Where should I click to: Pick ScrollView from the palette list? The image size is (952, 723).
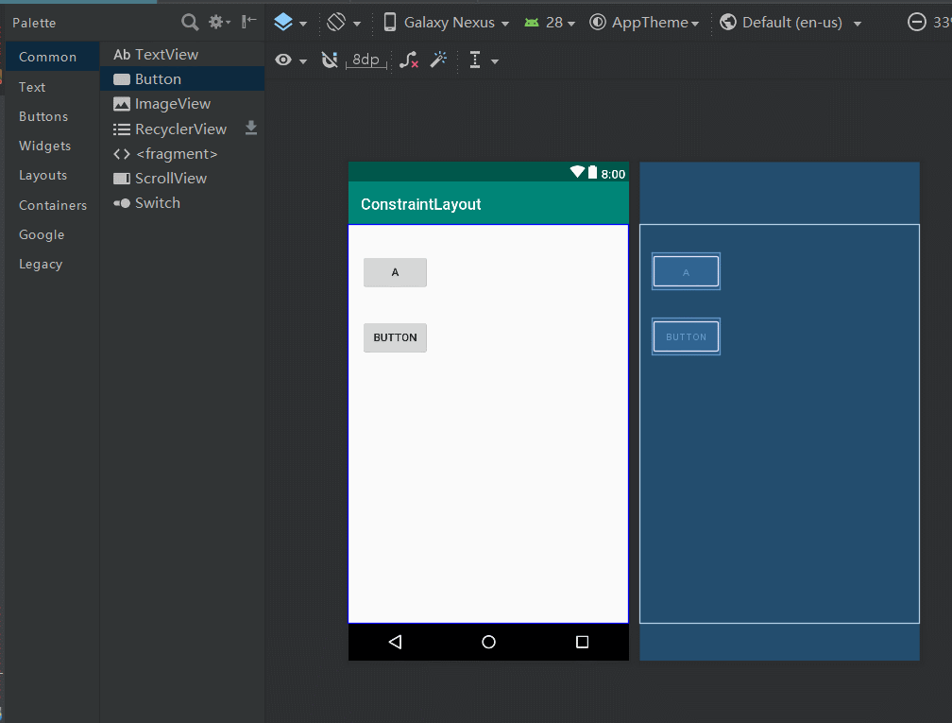[x=182, y=178]
